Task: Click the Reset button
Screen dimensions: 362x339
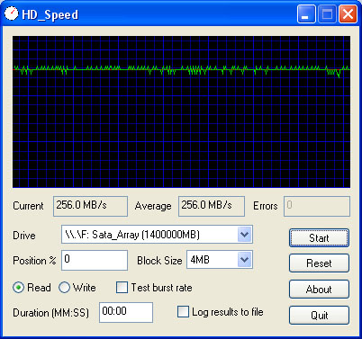Action: coord(319,263)
